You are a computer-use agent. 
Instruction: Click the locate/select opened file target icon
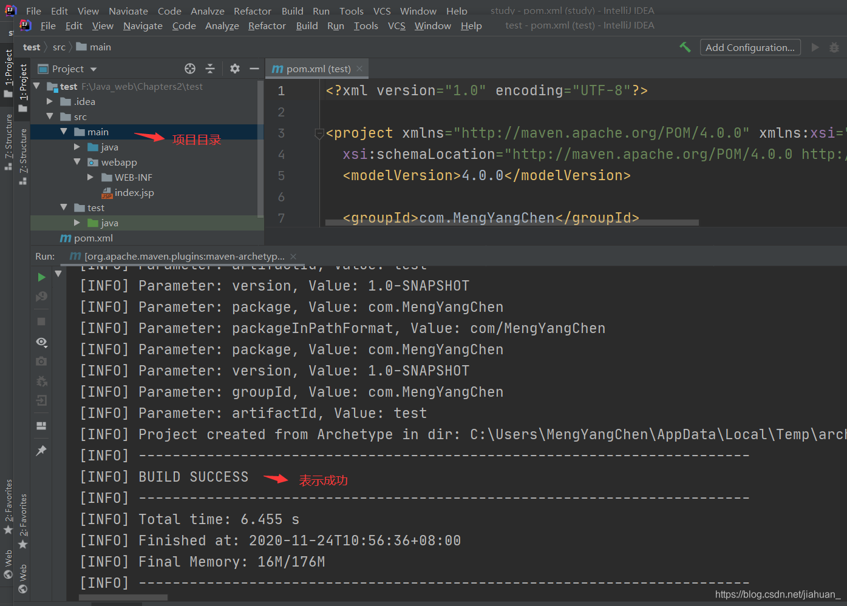pyautogui.click(x=190, y=69)
